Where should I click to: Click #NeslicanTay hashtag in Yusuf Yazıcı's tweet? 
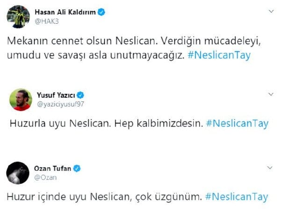pos(237,124)
